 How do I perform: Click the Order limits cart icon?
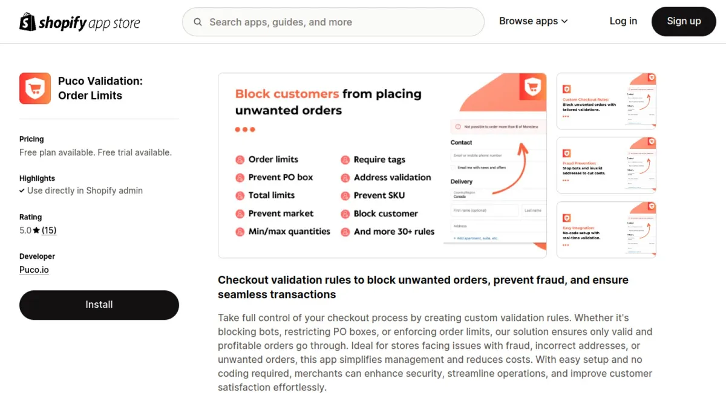[x=240, y=160]
